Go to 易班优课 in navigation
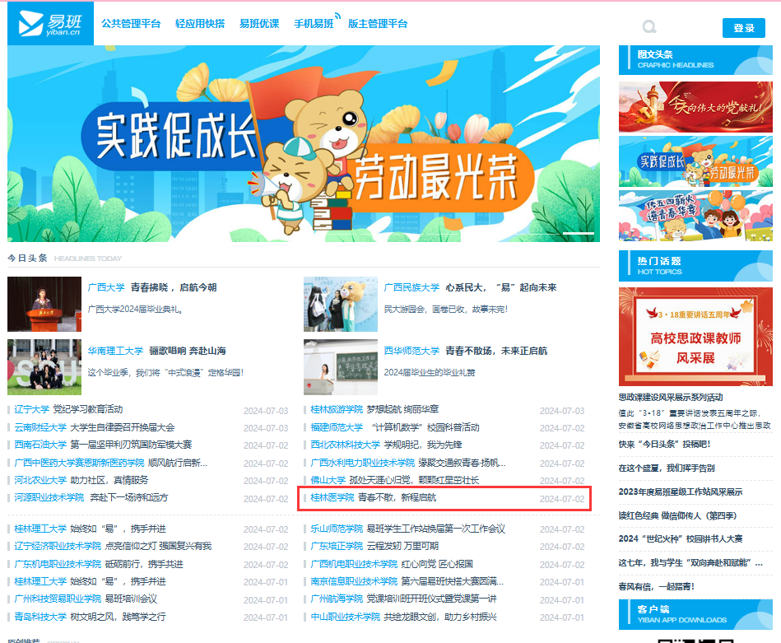781x643 pixels. click(x=259, y=24)
